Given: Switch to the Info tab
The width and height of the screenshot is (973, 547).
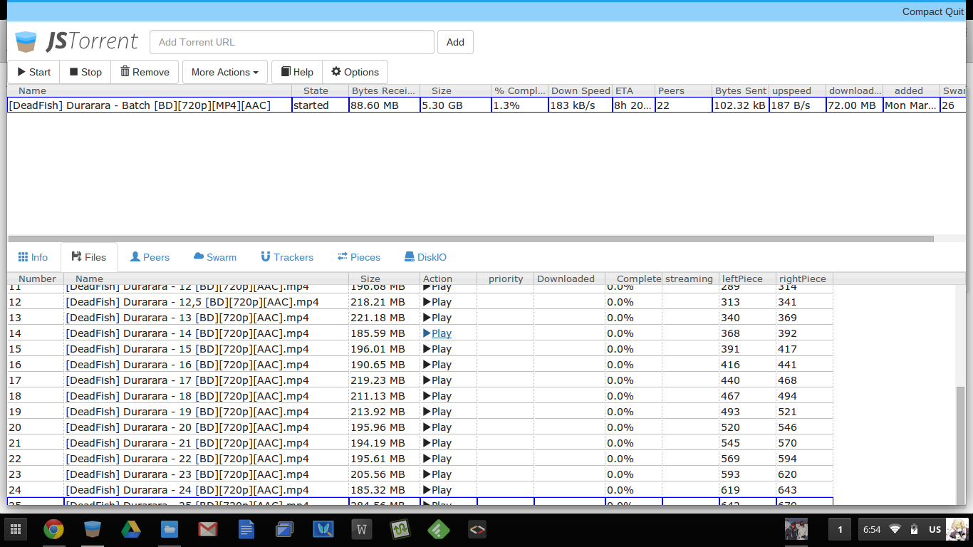Looking at the screenshot, I should [x=33, y=257].
